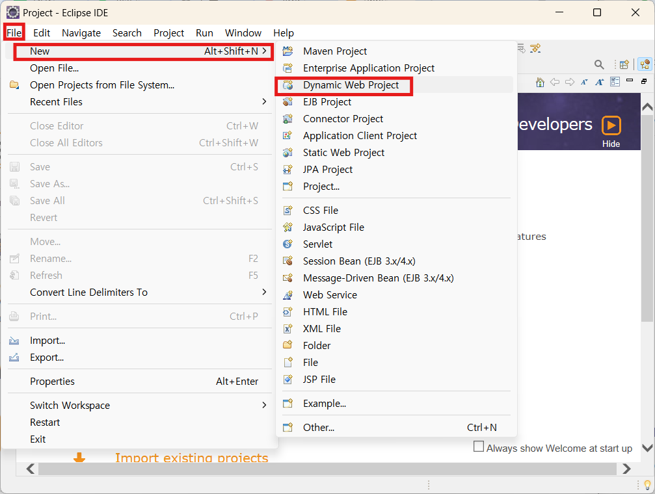The image size is (655, 494).
Task: Expand Convert Line Delimiters To submenu
Action: point(264,292)
